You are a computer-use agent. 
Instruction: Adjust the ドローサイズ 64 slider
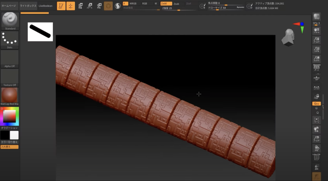[226, 8]
